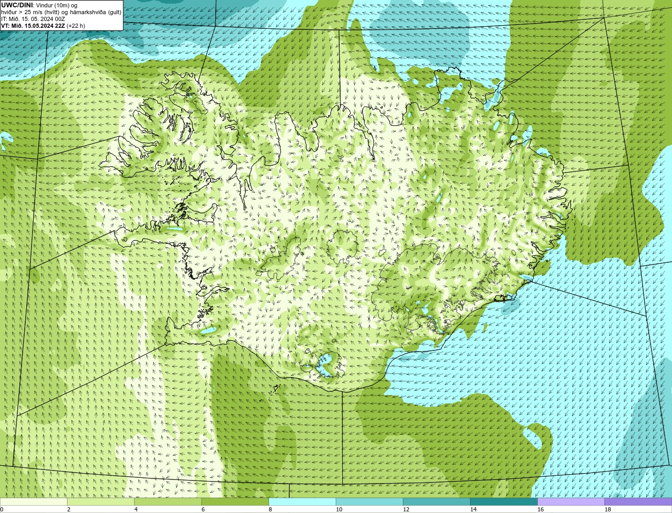Screen dimensions: 672x513
Task: Click the 'VT: Mið. 15.05.2024 22Z (+22 h)' line
Action: pyautogui.click(x=43, y=25)
